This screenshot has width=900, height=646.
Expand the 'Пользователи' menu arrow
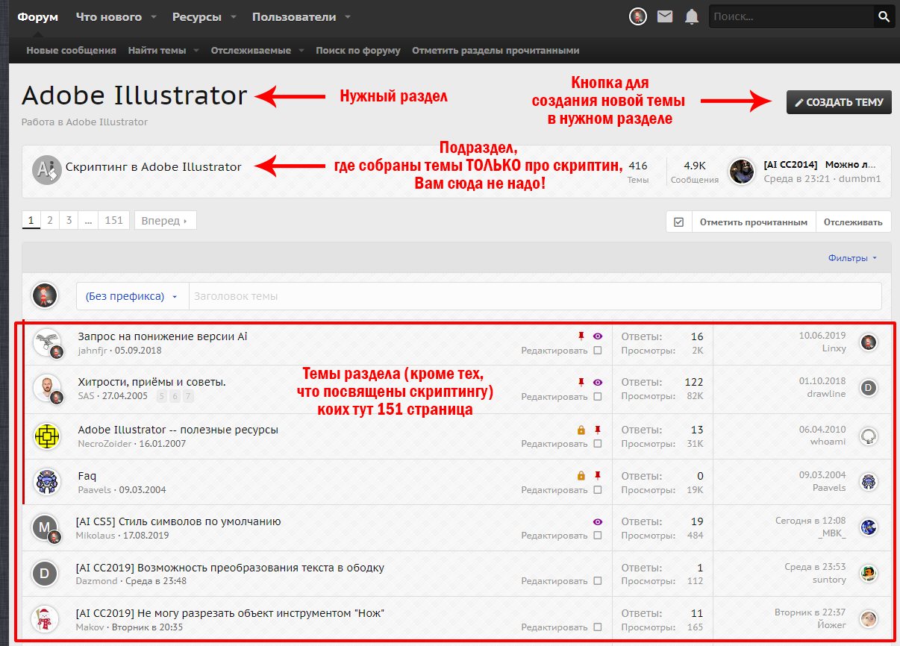click(348, 16)
